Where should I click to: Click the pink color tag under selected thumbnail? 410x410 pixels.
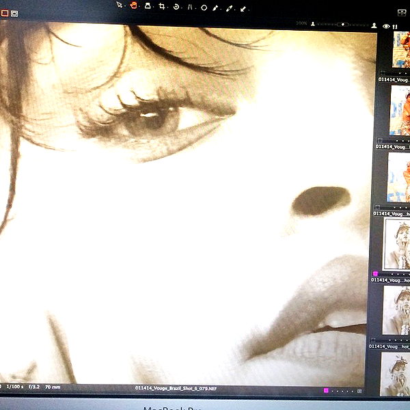[x=375, y=273]
